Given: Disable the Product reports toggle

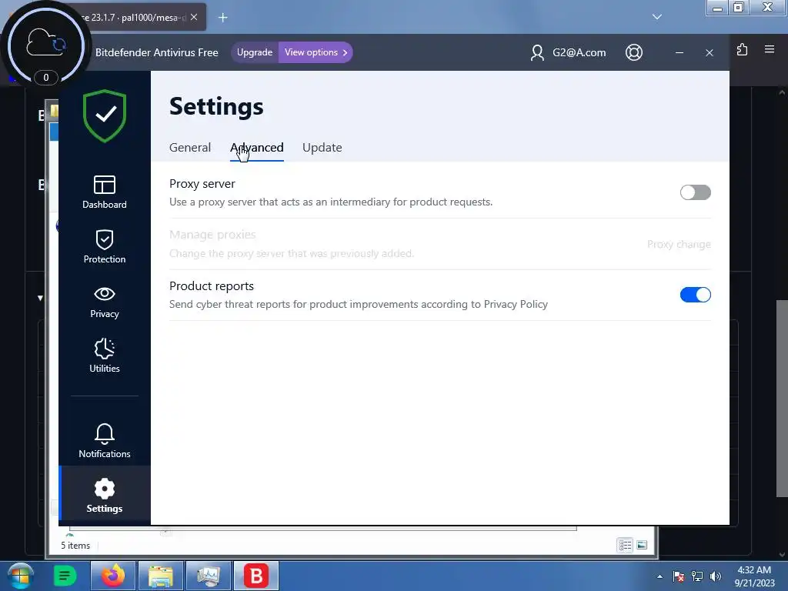Looking at the screenshot, I should point(695,295).
